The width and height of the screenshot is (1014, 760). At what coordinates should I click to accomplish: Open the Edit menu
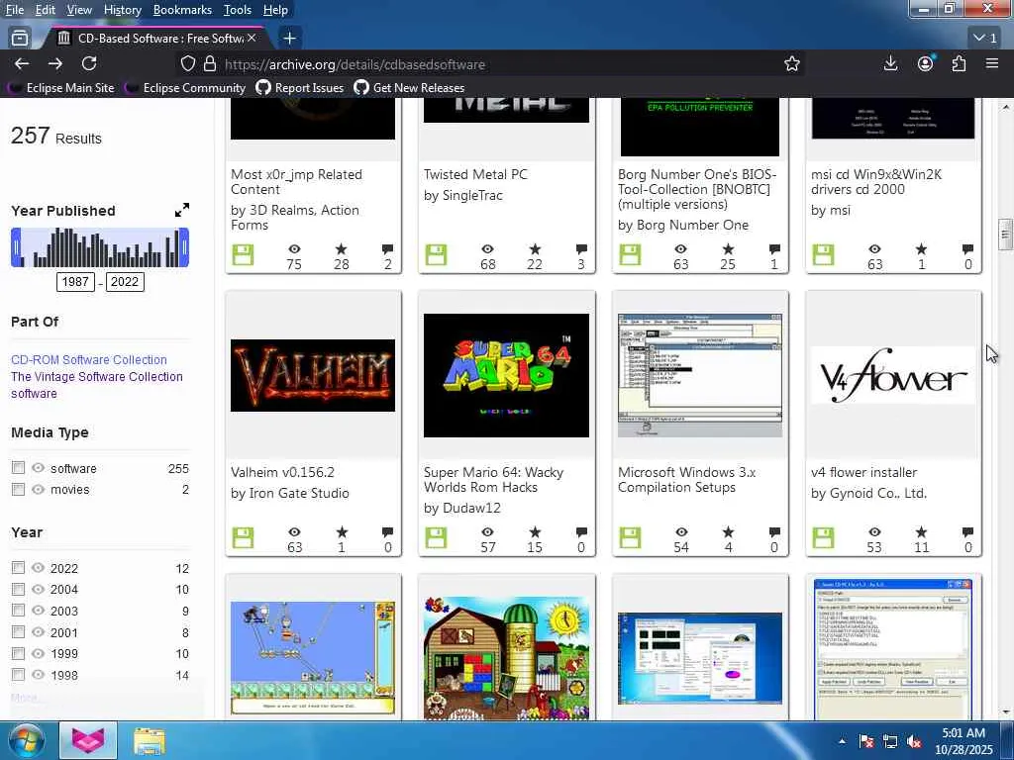coord(46,10)
